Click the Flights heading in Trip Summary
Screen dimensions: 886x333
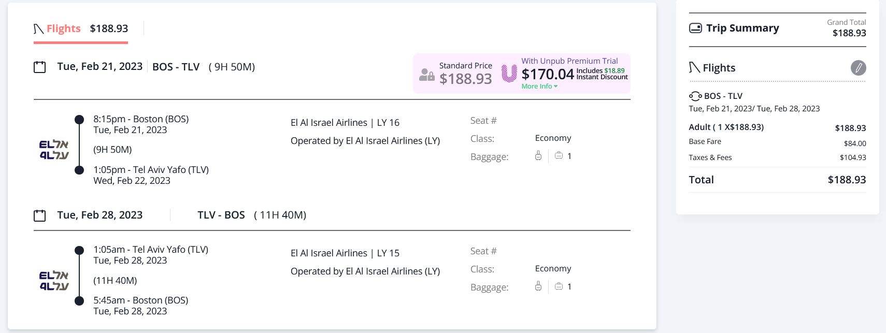click(719, 68)
